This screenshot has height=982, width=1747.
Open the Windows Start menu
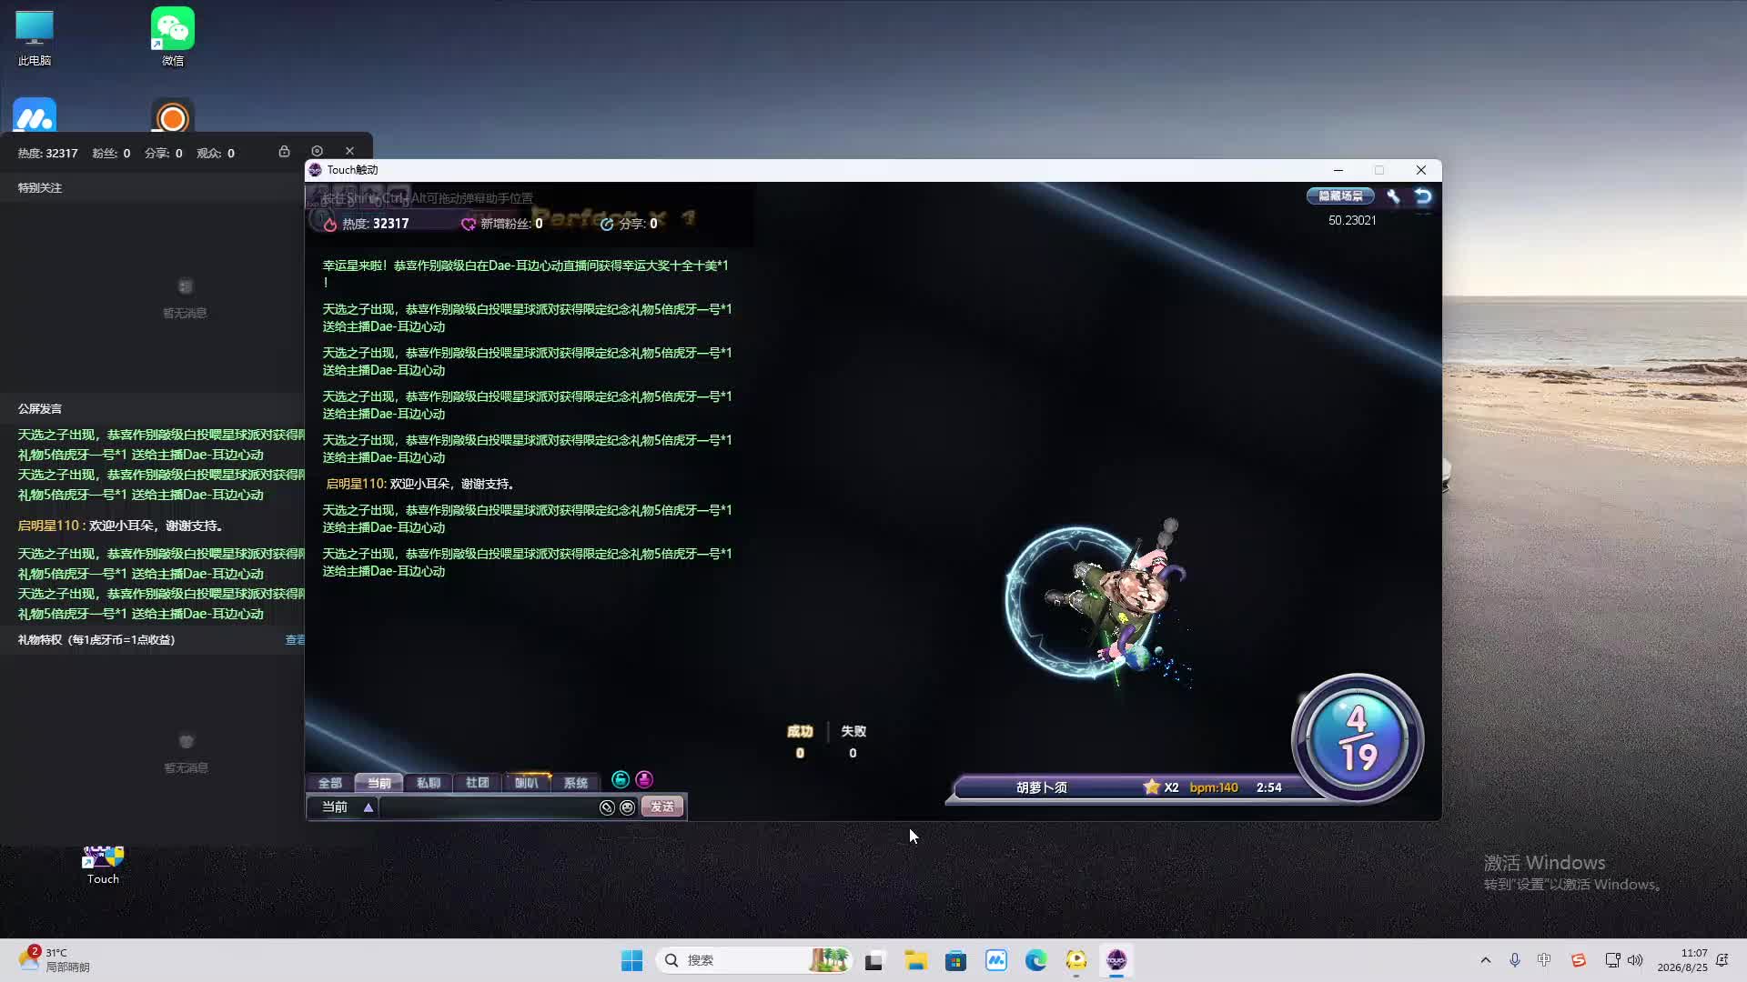tap(631, 960)
